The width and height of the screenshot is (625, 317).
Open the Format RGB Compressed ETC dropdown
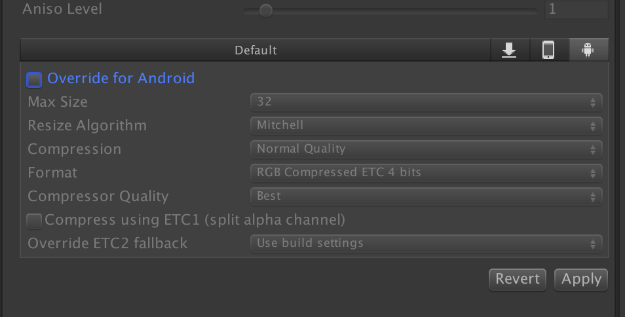pyautogui.click(x=425, y=173)
